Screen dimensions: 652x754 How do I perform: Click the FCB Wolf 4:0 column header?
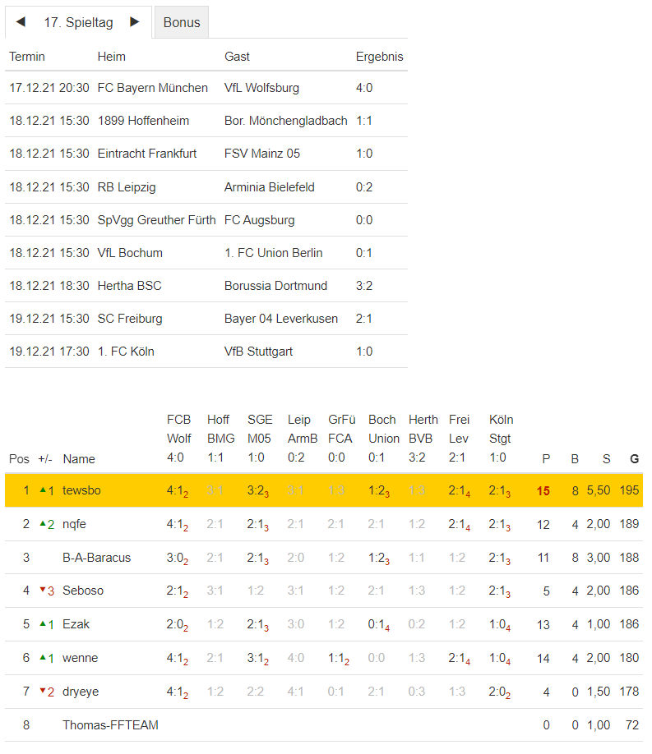179,439
